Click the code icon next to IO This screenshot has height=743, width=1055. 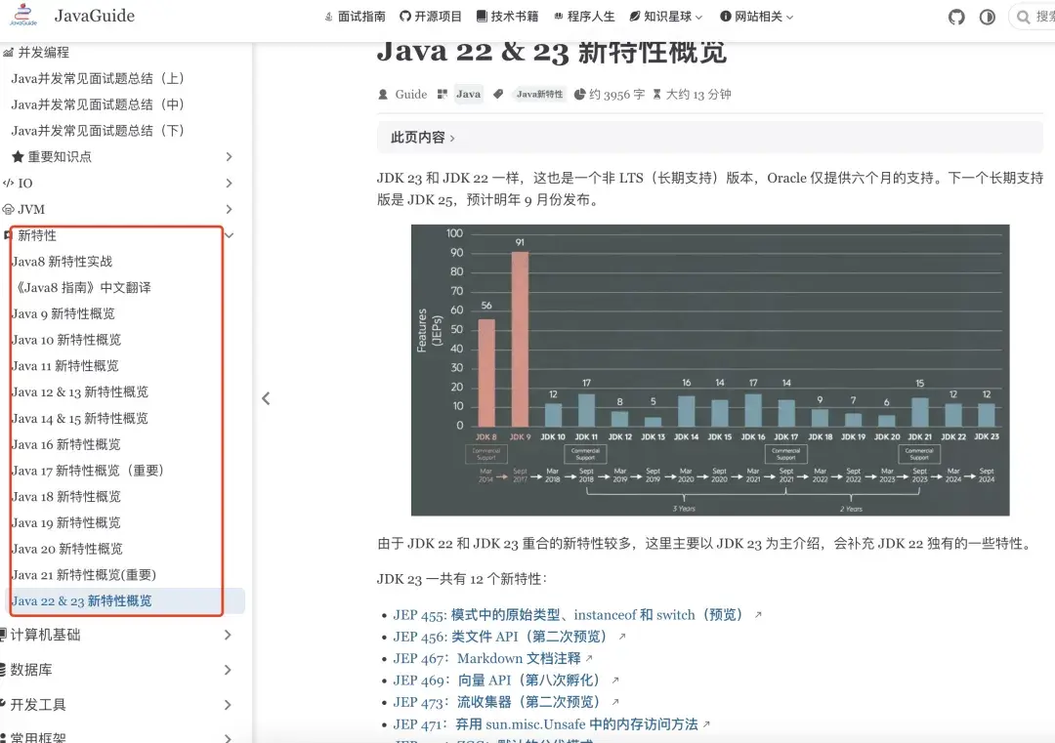(x=9, y=183)
